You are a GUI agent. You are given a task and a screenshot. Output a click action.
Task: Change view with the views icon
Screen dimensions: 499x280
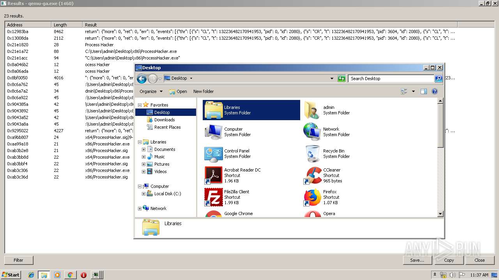[404, 91]
